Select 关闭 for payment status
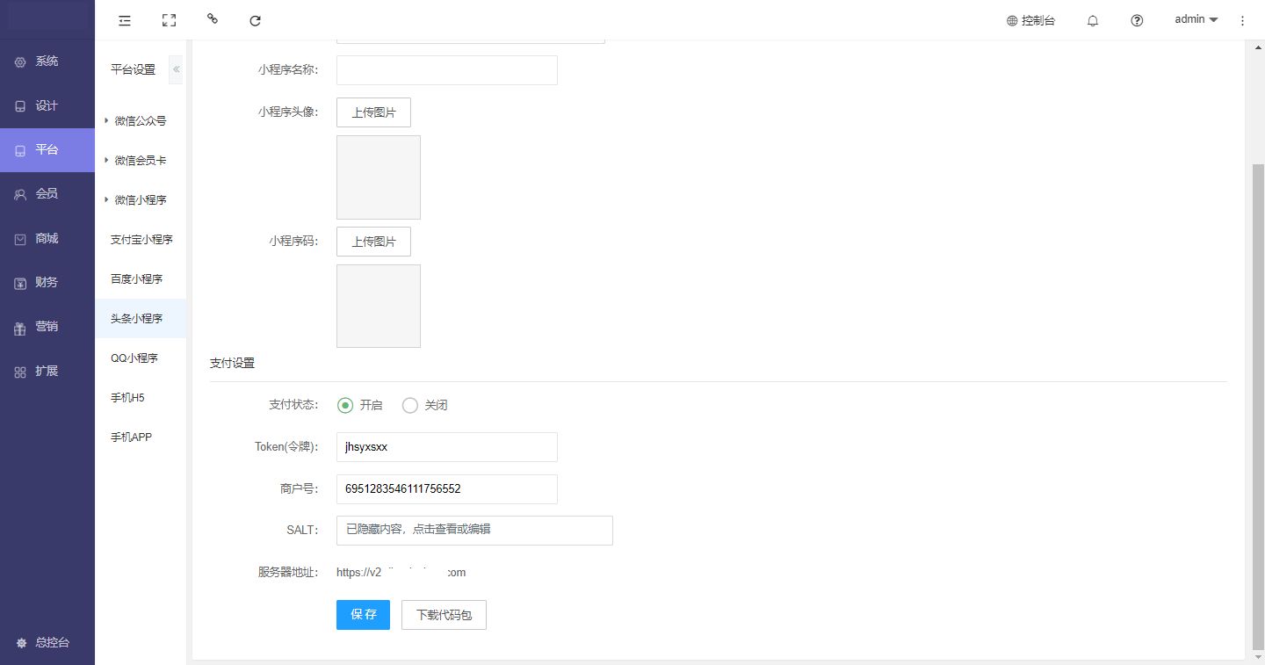This screenshot has height=665, width=1265. [410, 405]
